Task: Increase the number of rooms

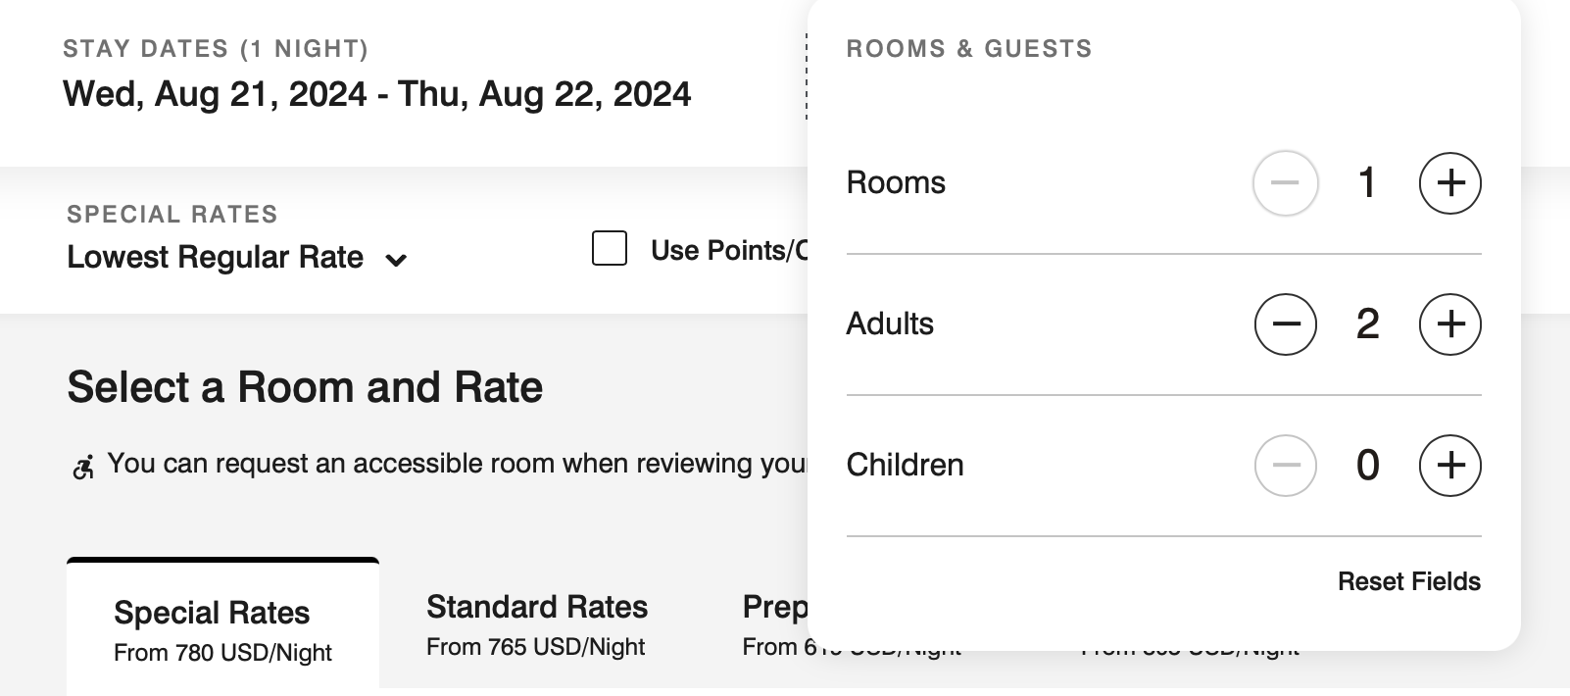Action: click(1449, 183)
